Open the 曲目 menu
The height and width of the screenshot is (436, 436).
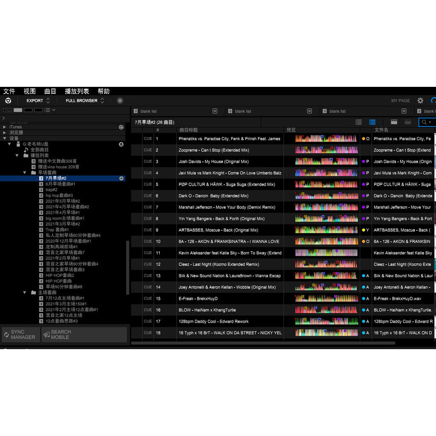point(50,91)
